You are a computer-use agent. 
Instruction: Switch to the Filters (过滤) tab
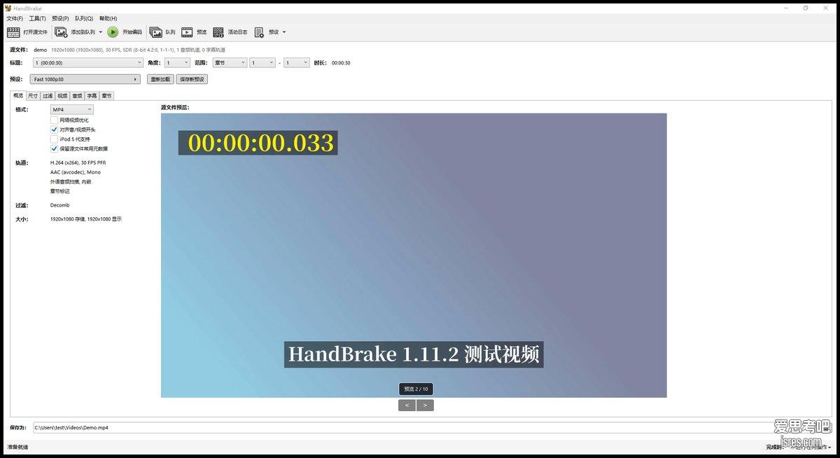pyautogui.click(x=48, y=95)
